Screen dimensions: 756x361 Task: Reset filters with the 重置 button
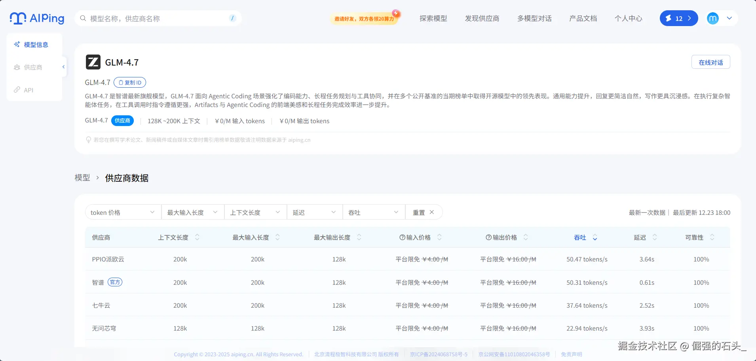point(424,212)
